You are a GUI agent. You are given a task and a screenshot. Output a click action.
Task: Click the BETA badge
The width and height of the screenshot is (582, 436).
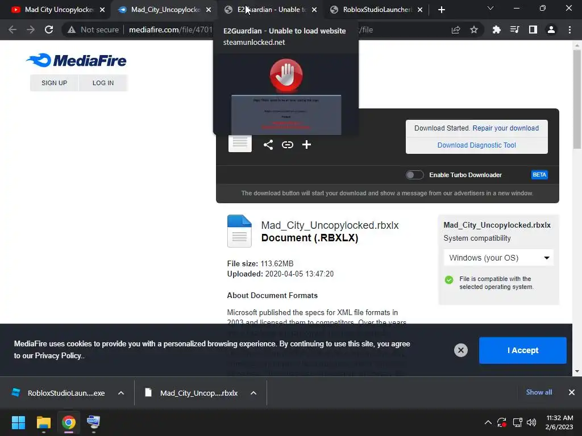pos(539,175)
